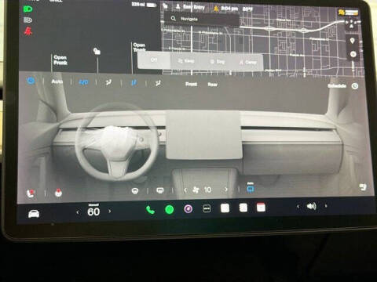The image size is (377, 282).
Task: Open car controls via car icon
Action: (34, 214)
